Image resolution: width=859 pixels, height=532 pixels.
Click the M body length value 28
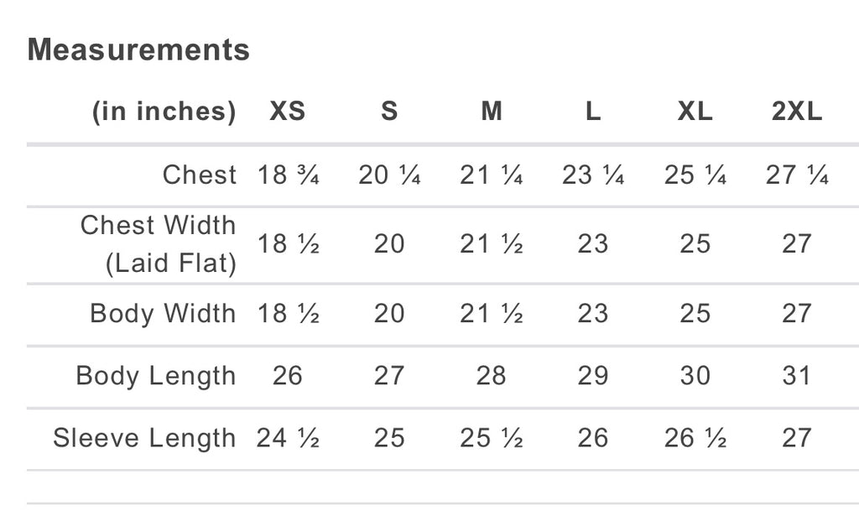pos(491,376)
